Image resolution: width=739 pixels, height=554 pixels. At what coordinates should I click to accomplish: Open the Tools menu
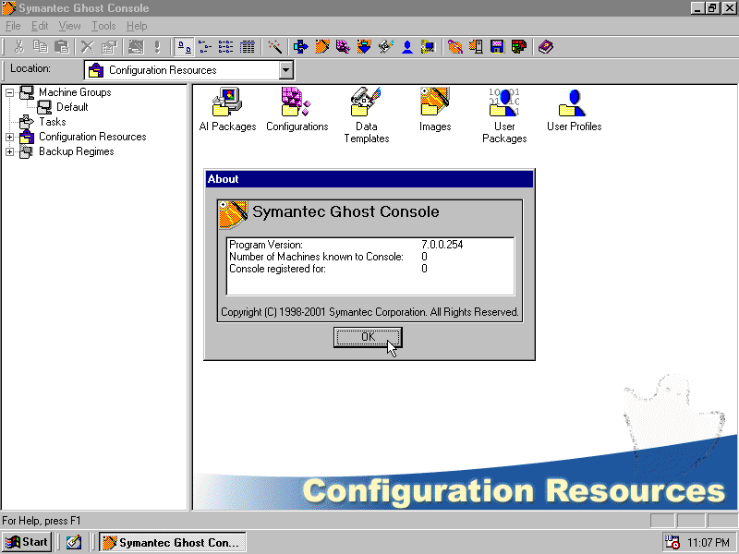[x=103, y=26]
